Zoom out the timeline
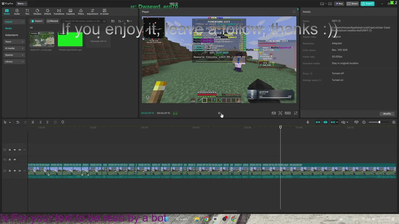 point(364,122)
